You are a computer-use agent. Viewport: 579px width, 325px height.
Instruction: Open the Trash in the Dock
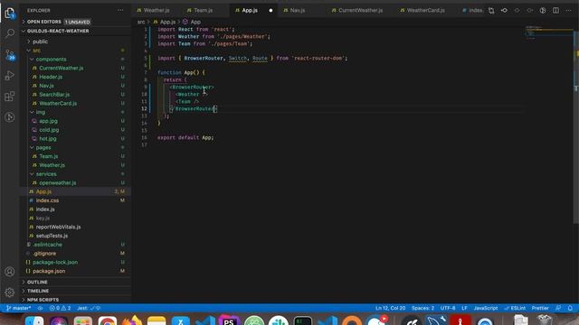[x=545, y=320]
